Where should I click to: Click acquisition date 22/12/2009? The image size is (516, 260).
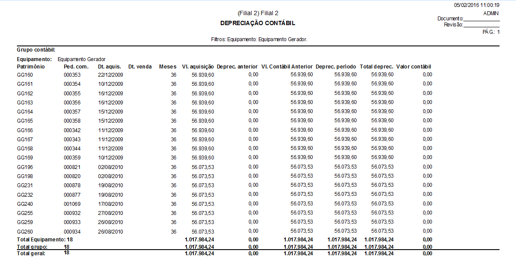[111, 75]
